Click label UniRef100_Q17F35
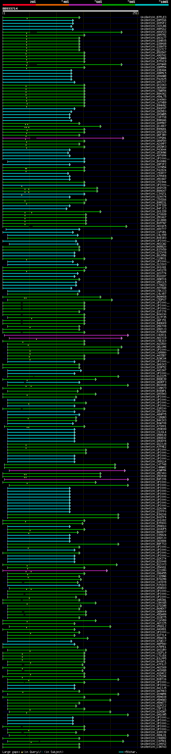Image resolution: width=171 pixels, height=754 pixels. pos(153,317)
